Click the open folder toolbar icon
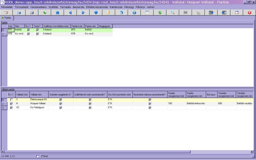256x160 pixels. click(x=19, y=13)
